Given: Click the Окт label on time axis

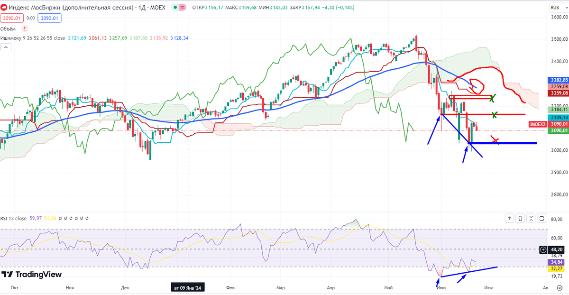Looking at the screenshot, I should click(x=14, y=288).
